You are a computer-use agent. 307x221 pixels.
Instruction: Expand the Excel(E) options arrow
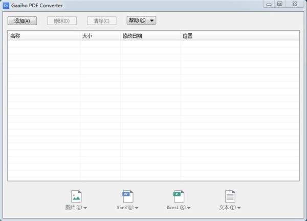[x=188, y=208]
